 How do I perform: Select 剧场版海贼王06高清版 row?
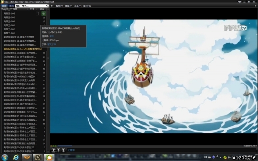(25, 92)
